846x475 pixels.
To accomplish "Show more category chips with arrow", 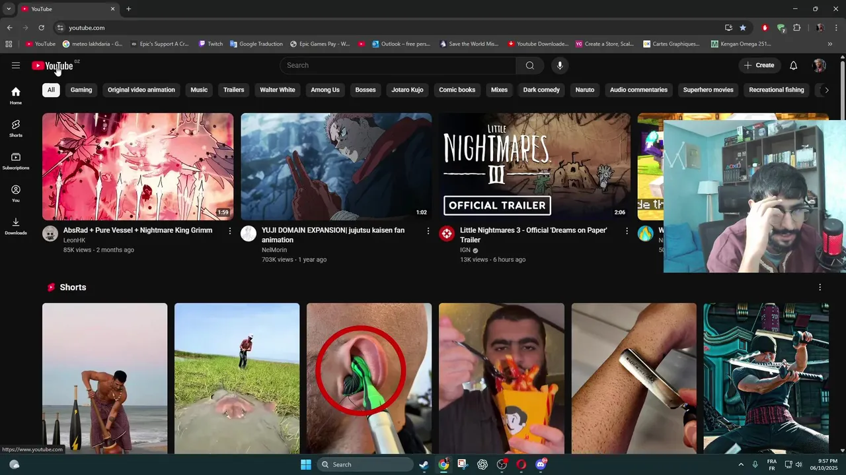I will (x=826, y=90).
